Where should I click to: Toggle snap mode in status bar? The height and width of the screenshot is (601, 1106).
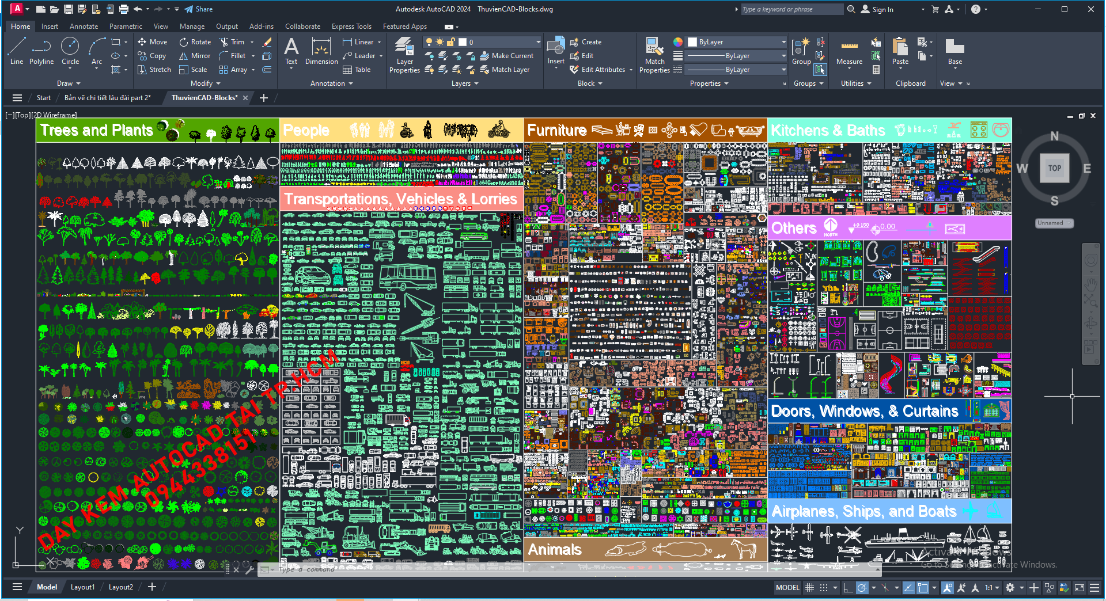pyautogui.click(x=824, y=588)
